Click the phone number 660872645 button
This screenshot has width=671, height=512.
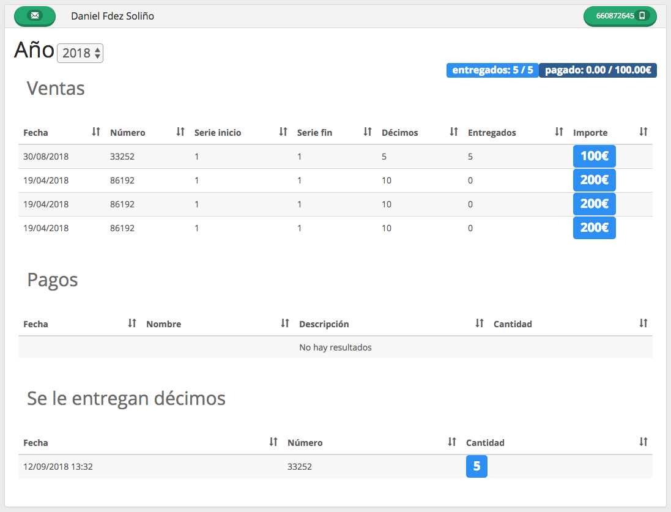coord(620,16)
